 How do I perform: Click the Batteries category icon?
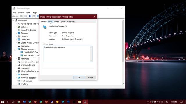pyautogui.click(x=19, y=27)
